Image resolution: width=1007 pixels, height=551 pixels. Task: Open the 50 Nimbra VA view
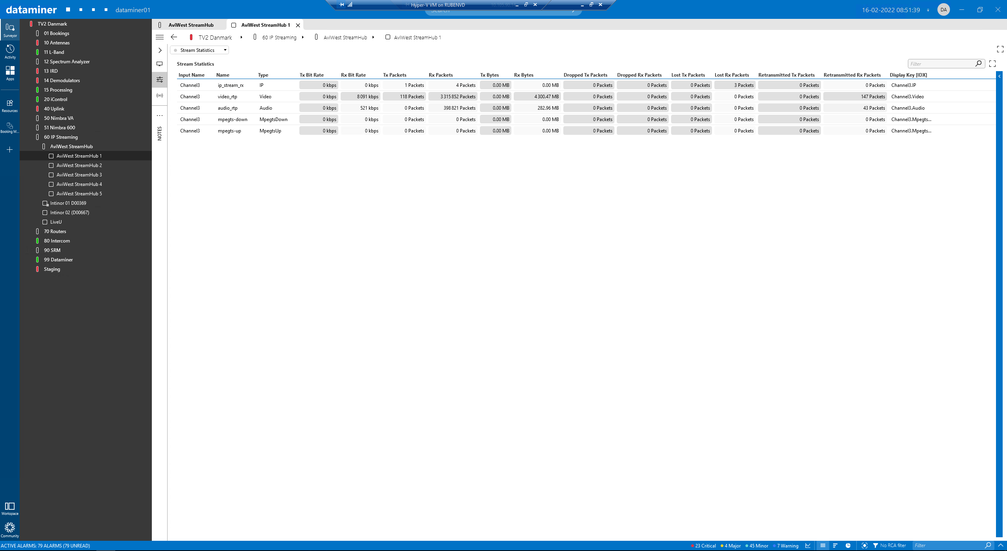coord(59,118)
